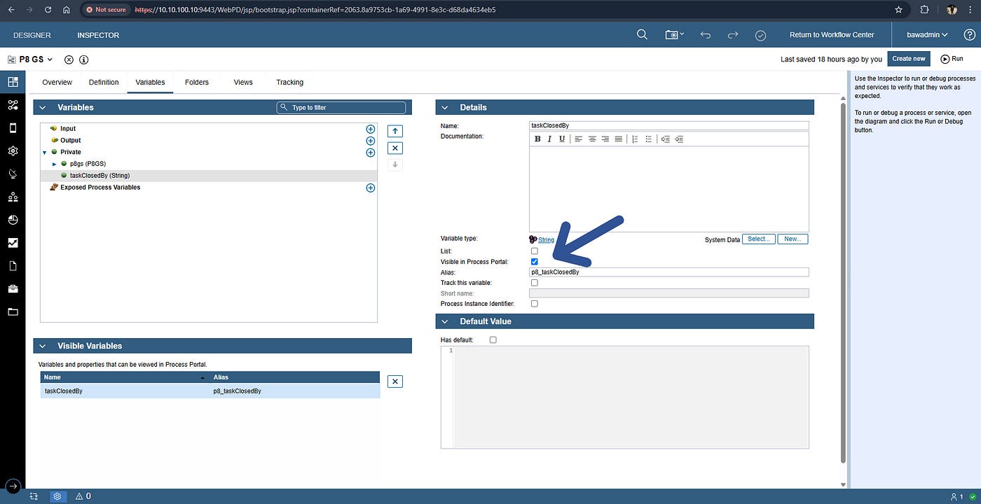This screenshot has height=504, width=981.
Task: Insert numbered list in documentation
Action: click(635, 139)
